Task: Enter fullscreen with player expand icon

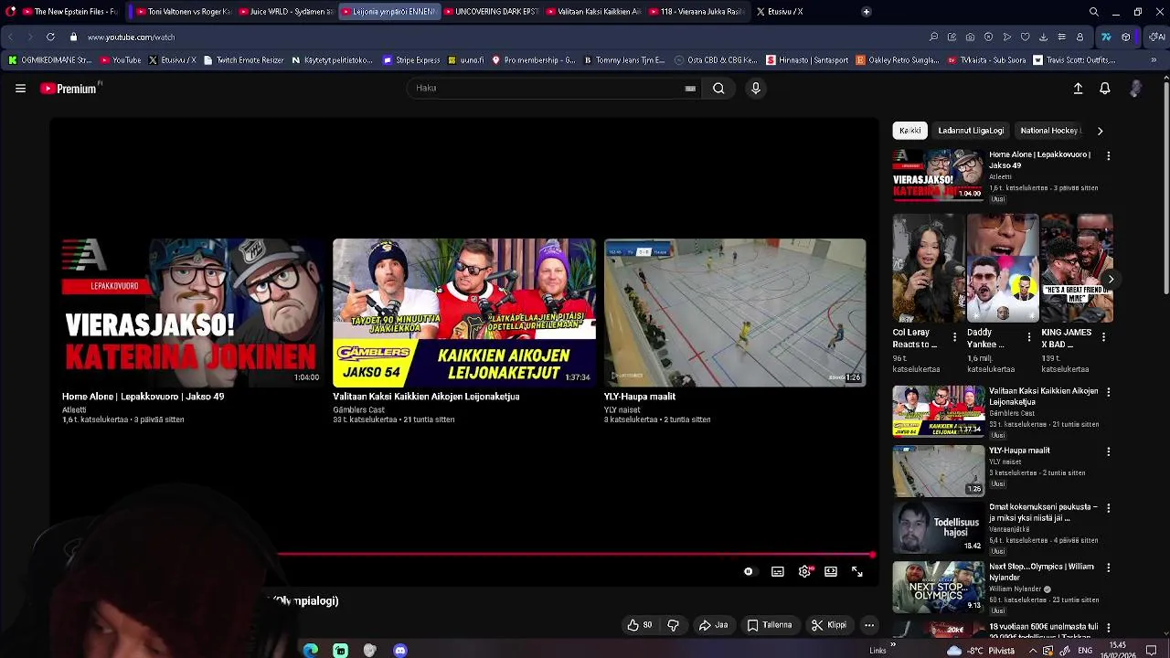Action: coord(857,571)
